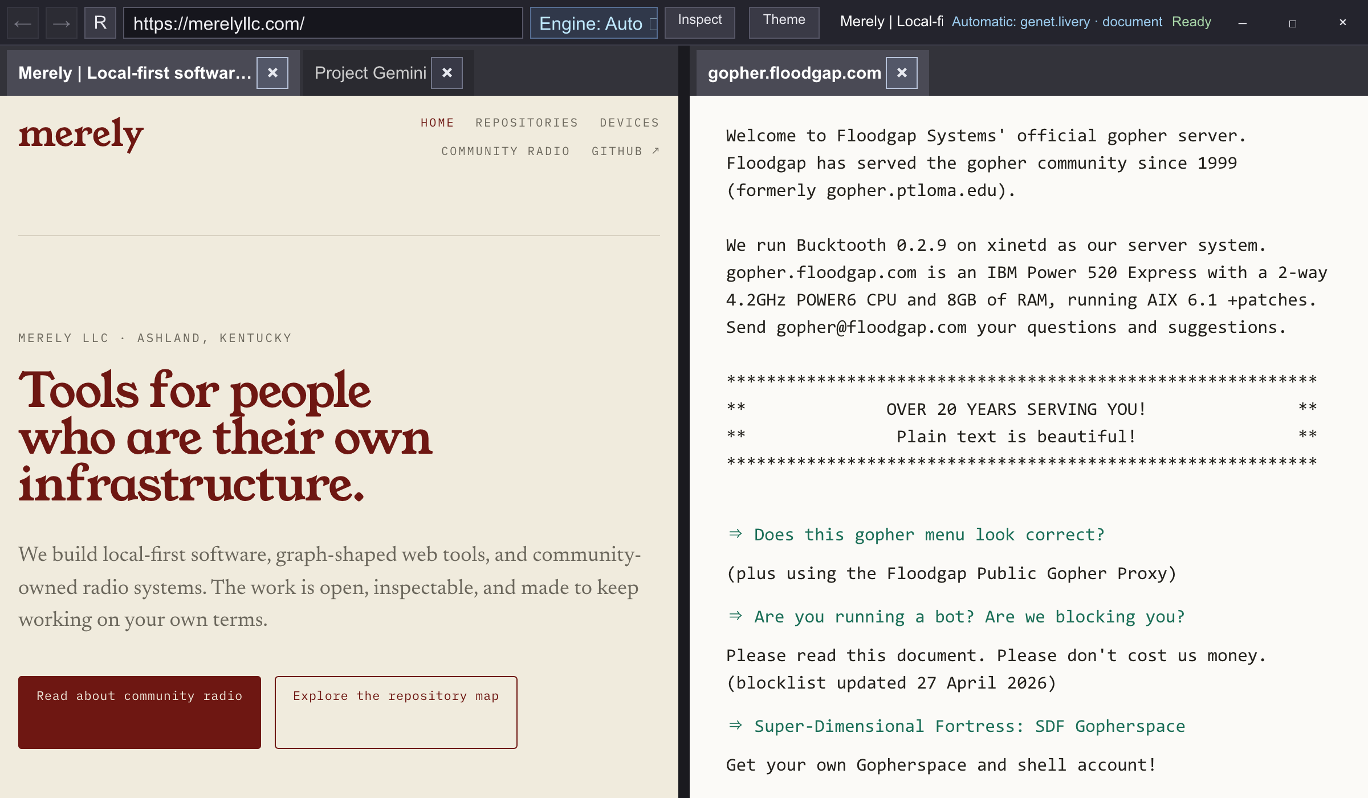Click the headline 'Tools for people who are their own infrastructure.'
Viewport: 1368px width, 798px height.
(225, 437)
